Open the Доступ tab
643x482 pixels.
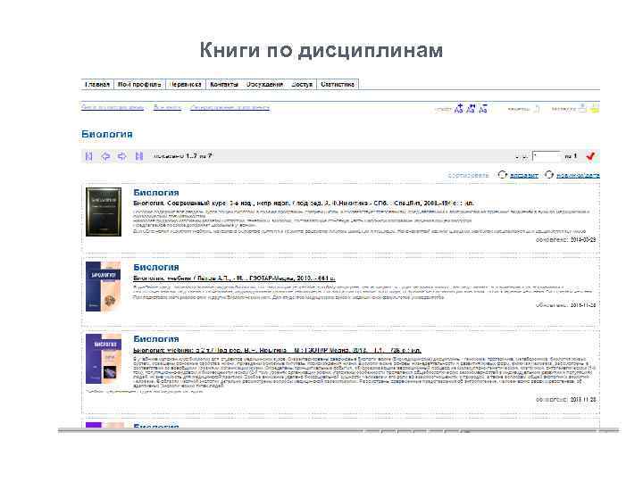(x=302, y=84)
